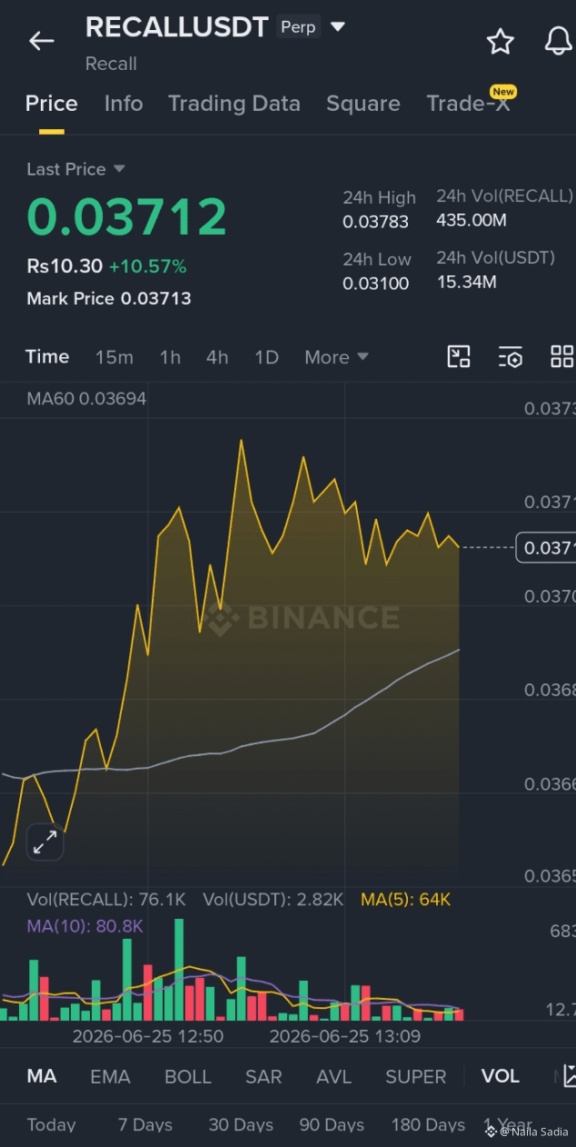Open chart indicator settings icon

pos(511,357)
